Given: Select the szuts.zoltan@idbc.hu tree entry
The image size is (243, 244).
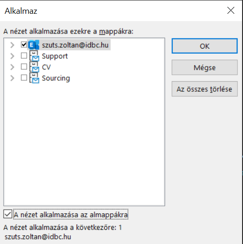Looking at the screenshot, I should coord(75,45).
